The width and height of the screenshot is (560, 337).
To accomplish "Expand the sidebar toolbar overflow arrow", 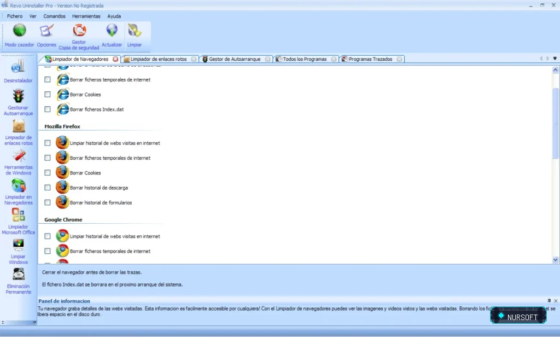I will pyautogui.click(x=34, y=322).
